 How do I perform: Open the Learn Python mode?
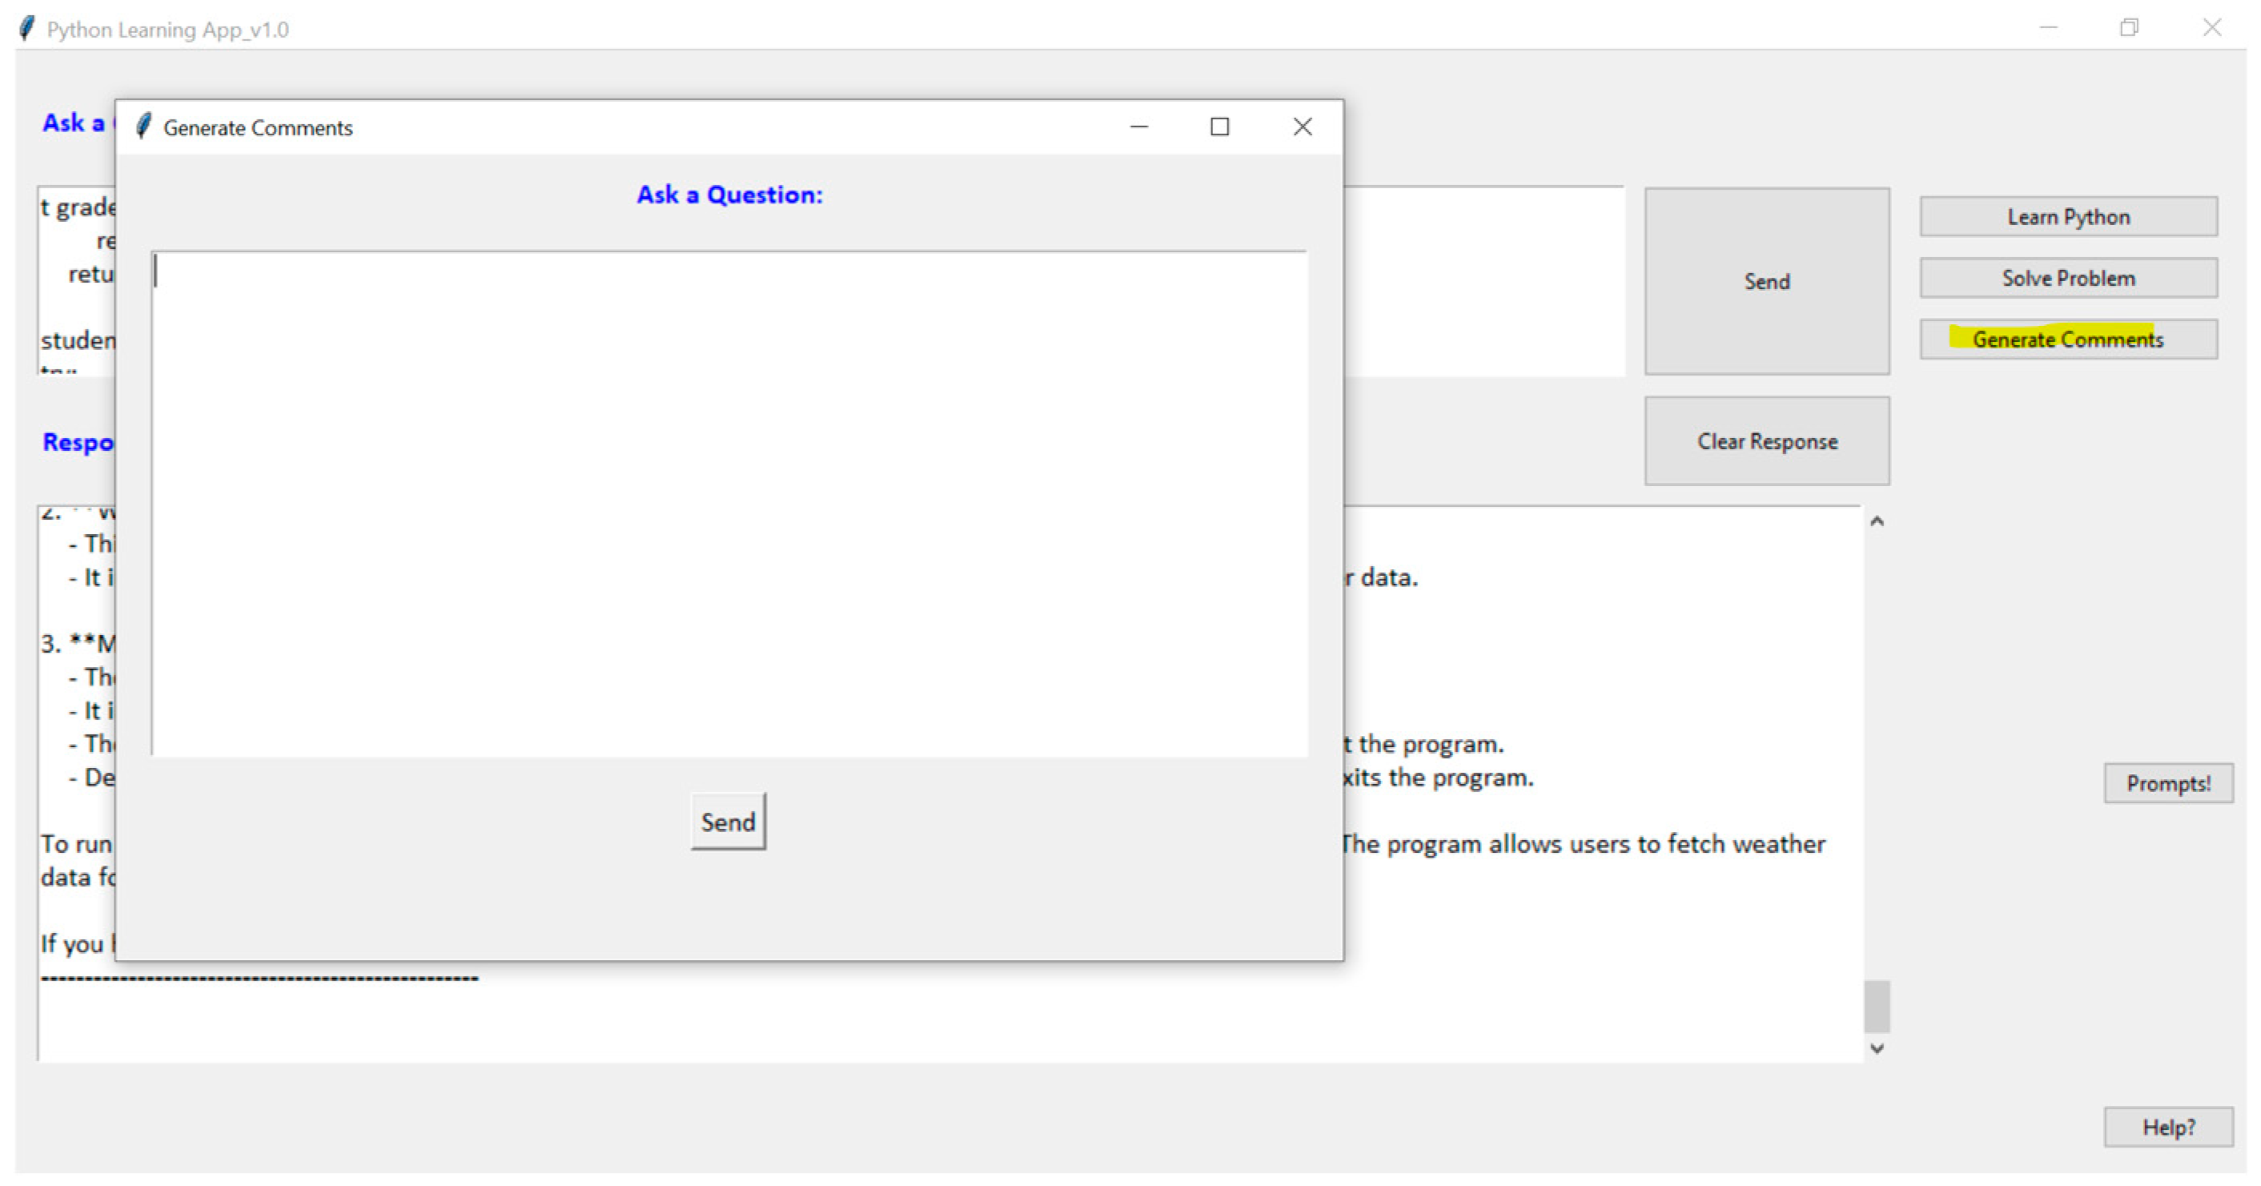point(2068,216)
